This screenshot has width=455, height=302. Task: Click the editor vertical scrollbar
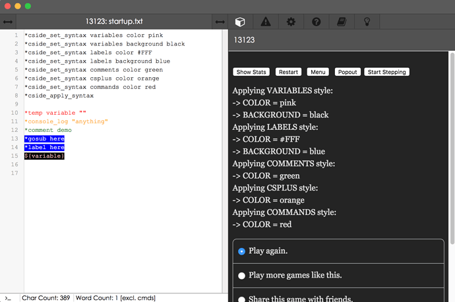(225, 161)
